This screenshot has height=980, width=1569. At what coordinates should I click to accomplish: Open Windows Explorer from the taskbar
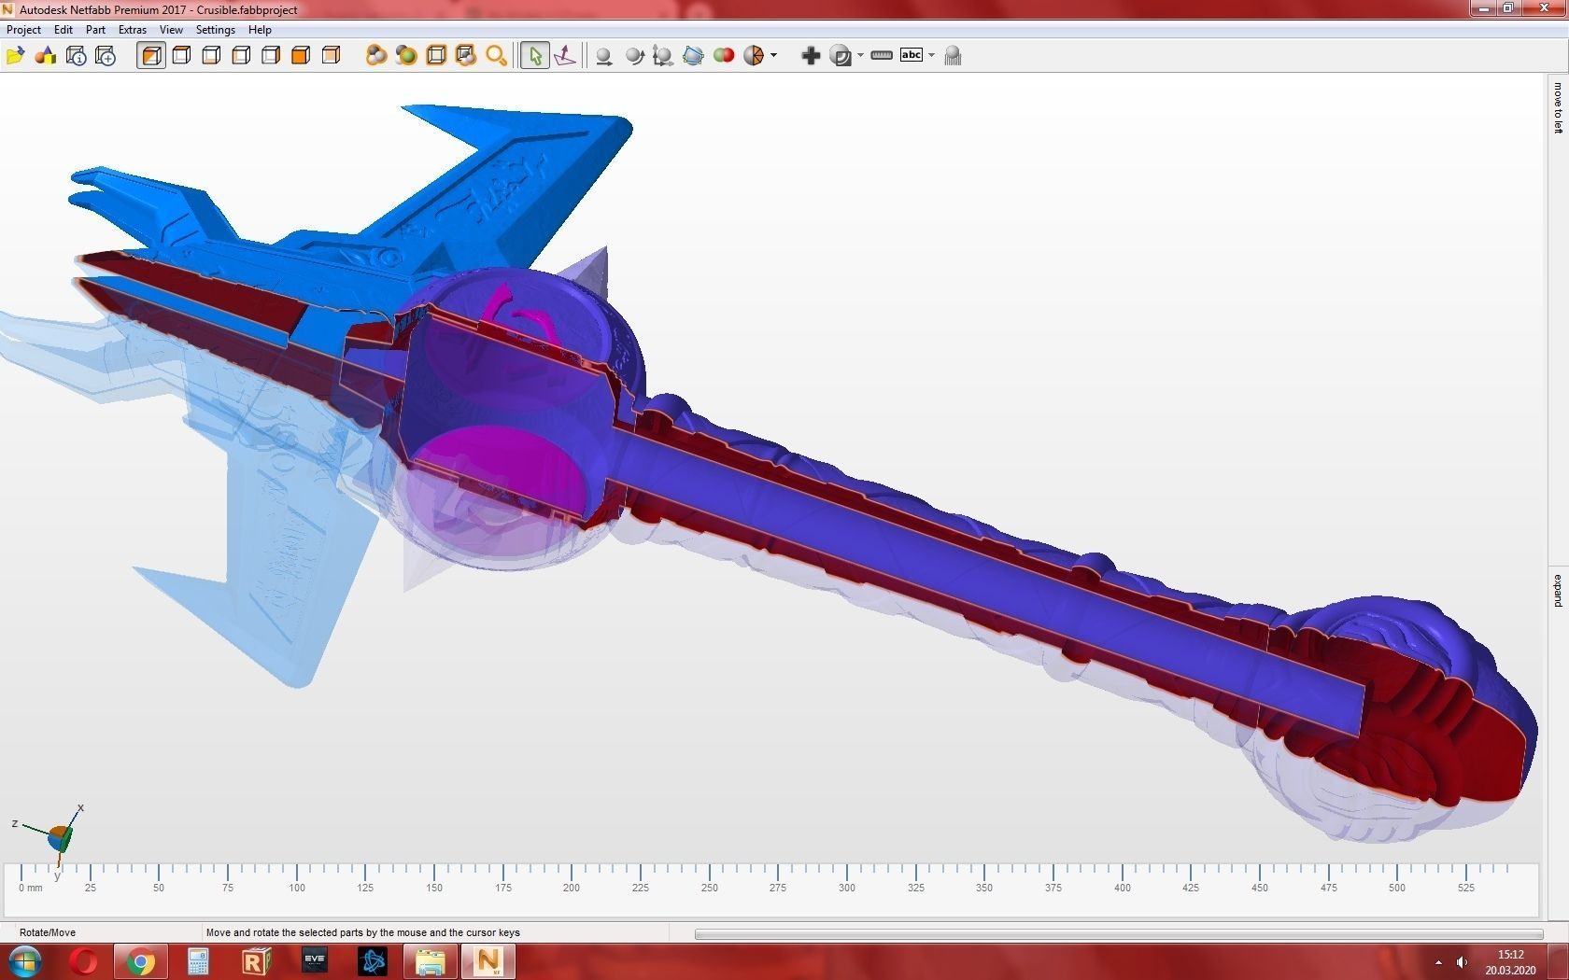click(x=431, y=961)
